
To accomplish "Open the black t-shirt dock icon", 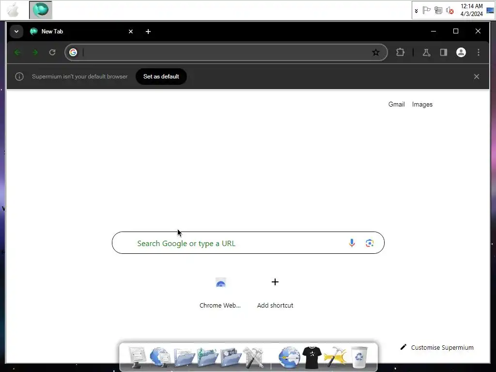I will (x=312, y=357).
